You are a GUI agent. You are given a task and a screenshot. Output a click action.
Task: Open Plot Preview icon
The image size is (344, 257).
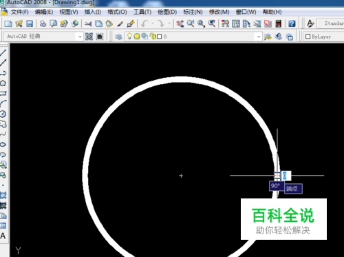54,23
